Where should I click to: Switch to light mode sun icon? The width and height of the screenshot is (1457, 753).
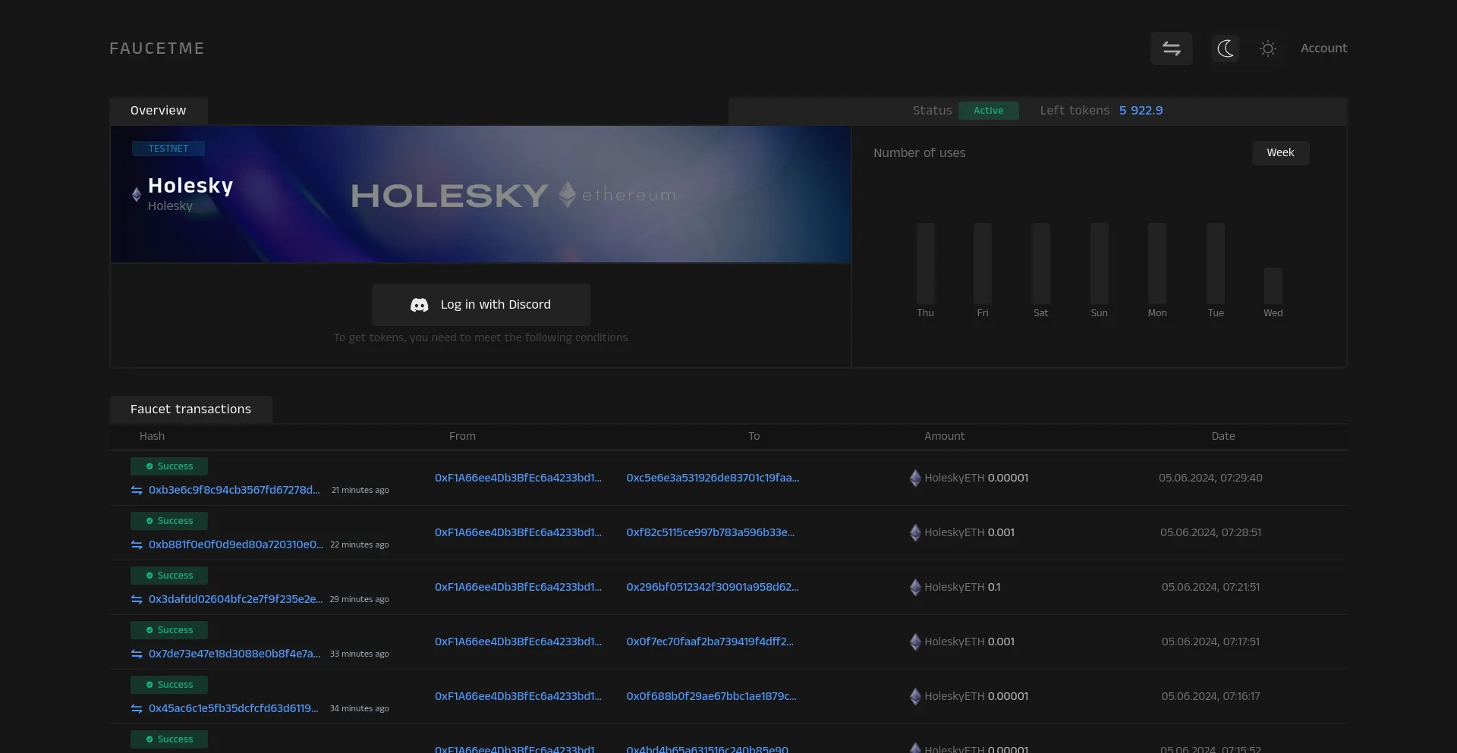(1267, 49)
